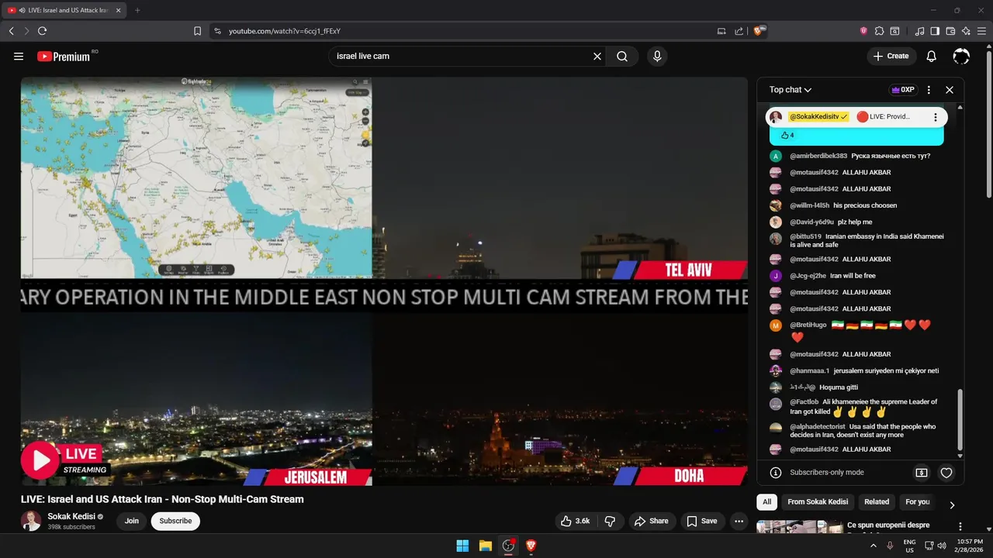993x558 pixels.
Task: Join Sokak Kedisi channel membership
Action: (132, 522)
